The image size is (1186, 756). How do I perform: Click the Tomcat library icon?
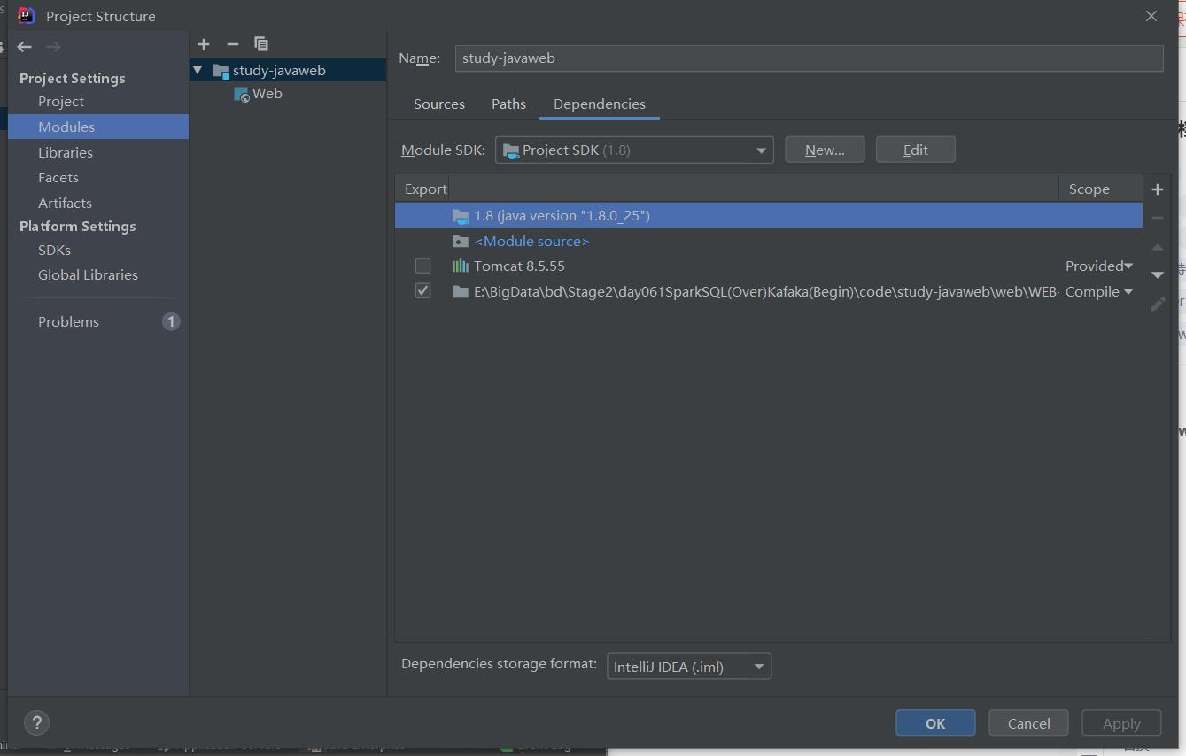pyautogui.click(x=460, y=266)
